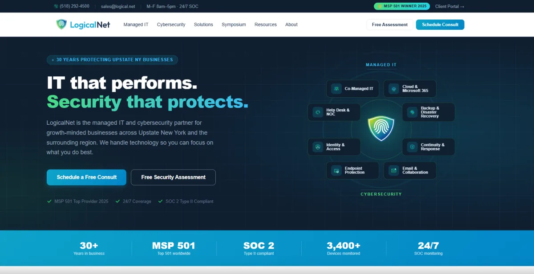Viewport: 534px width, 274px height.
Task: Click the M–F 8am–5pm · 24/7 SOC text
Action: tap(172, 6)
